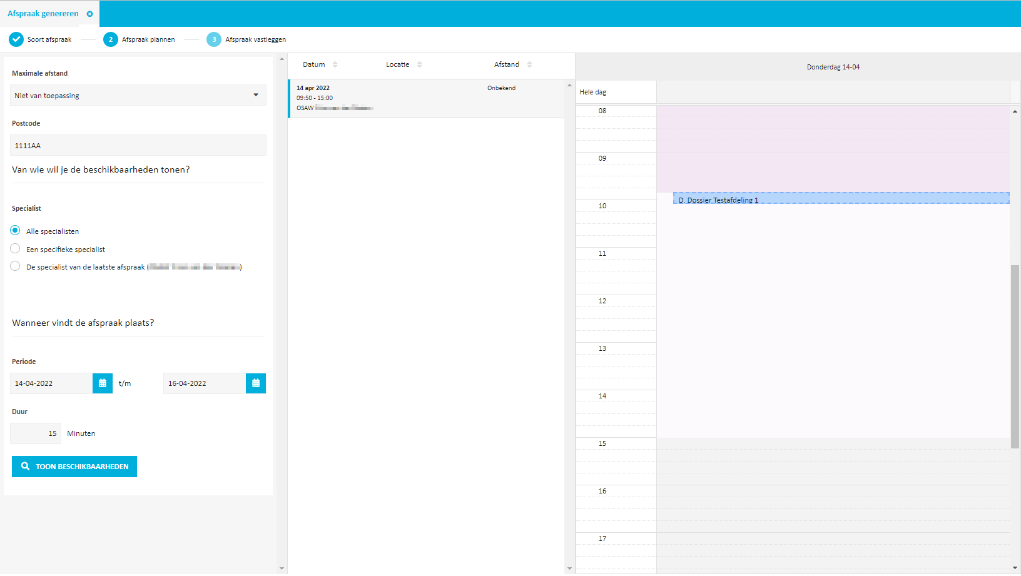Close the Afspraak genereren tab
The width and height of the screenshot is (1021, 576).
point(89,14)
